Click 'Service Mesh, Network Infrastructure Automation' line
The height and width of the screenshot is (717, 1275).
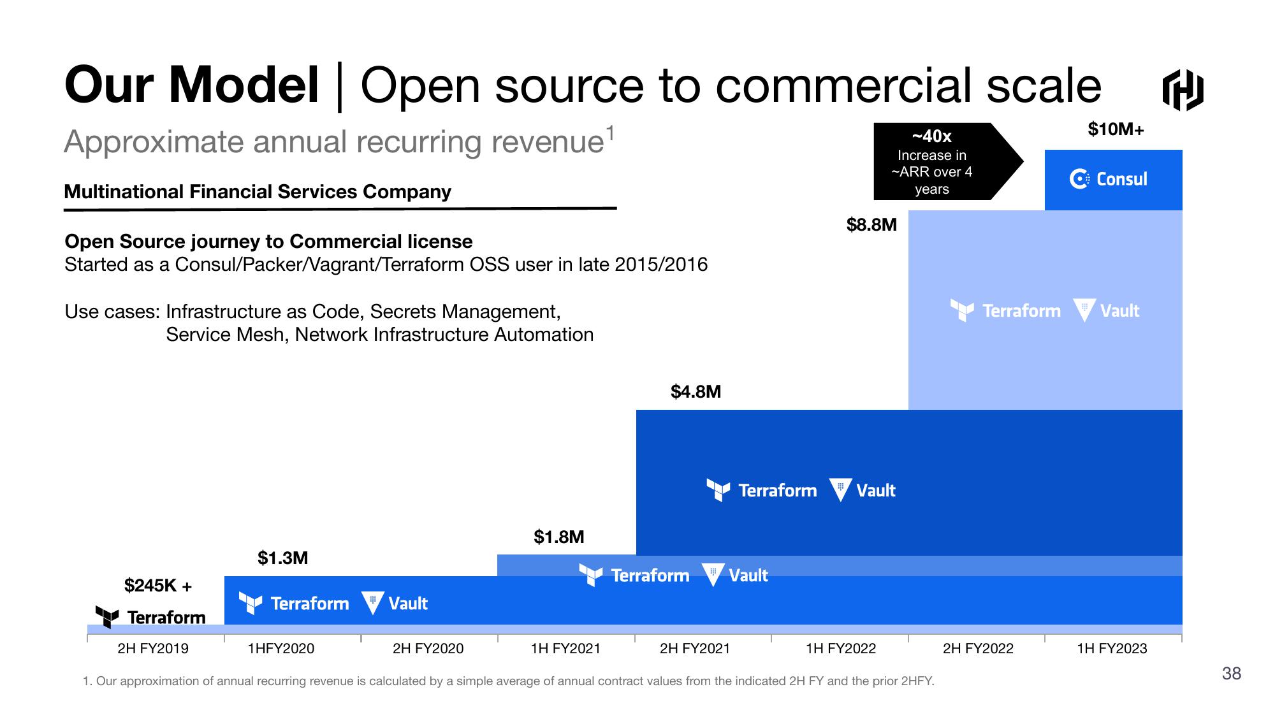pos(379,335)
